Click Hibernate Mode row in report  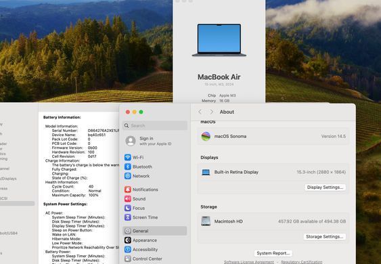(66, 239)
